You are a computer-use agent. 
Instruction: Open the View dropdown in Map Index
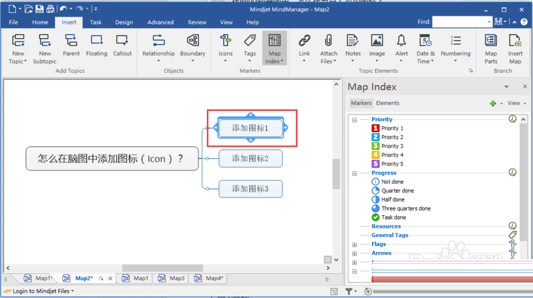tap(516, 103)
